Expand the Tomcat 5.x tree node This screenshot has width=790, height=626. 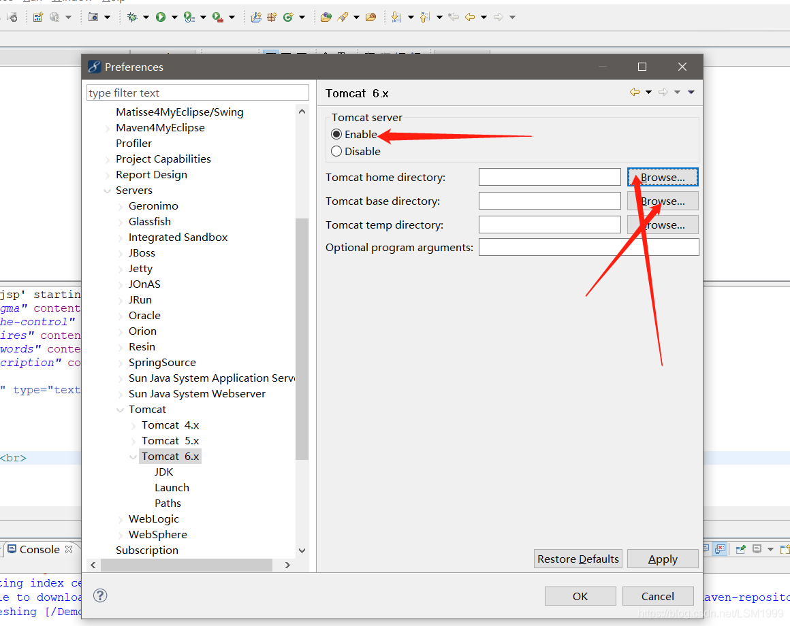133,442
